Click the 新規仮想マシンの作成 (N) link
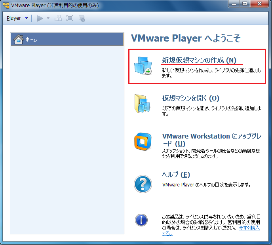The height and width of the screenshot is (245, 272). tap(199, 60)
